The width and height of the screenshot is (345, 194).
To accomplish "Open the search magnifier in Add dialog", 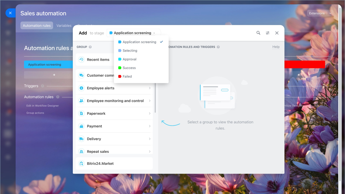I will point(258,33).
